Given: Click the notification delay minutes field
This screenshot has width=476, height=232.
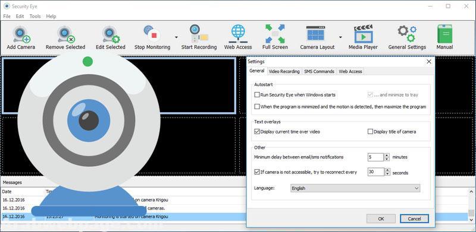Looking at the screenshot, I should [376, 157].
